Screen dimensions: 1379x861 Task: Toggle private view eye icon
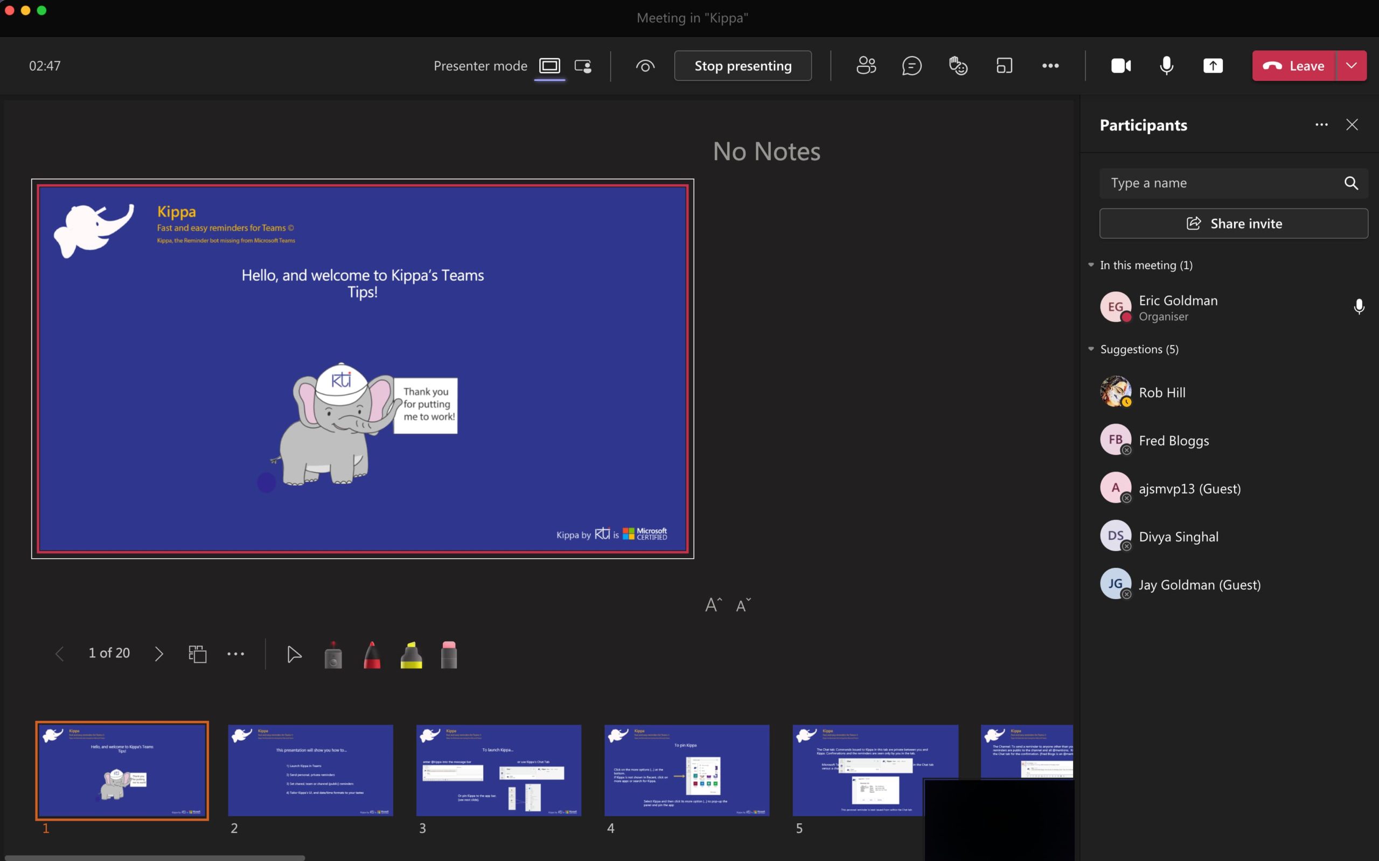click(x=645, y=66)
